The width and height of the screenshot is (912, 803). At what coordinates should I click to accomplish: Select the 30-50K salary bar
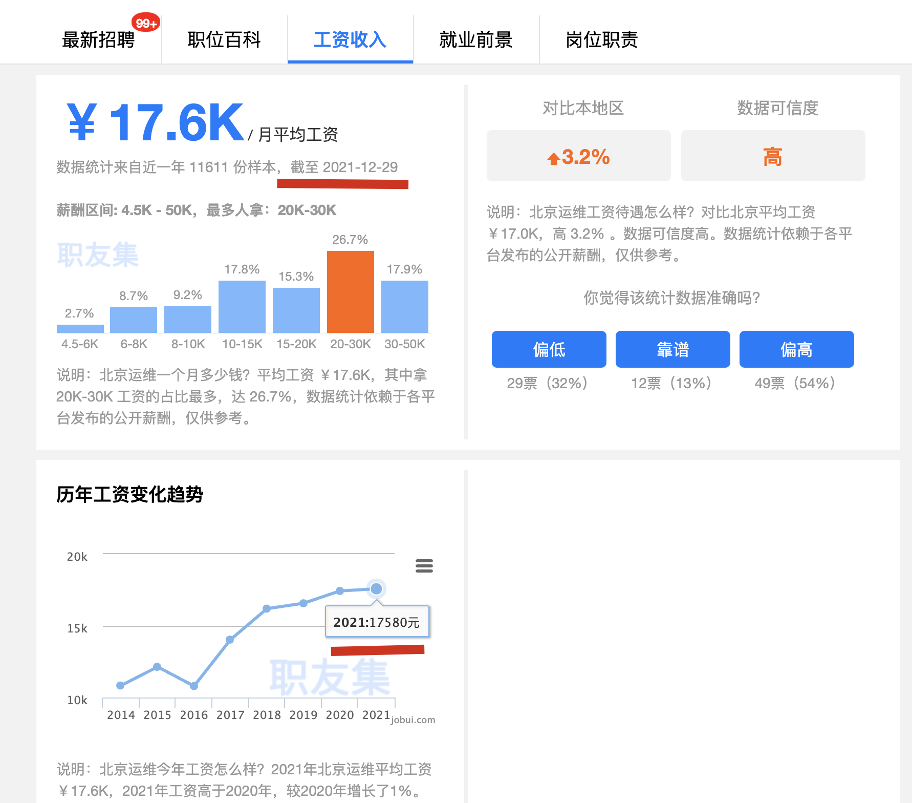tap(405, 307)
